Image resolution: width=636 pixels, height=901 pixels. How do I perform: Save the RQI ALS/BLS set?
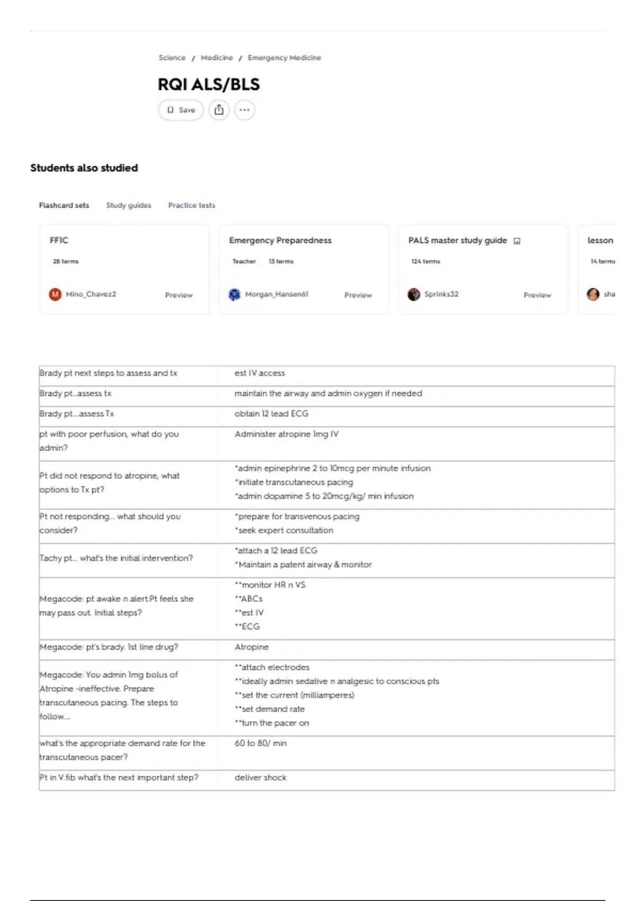click(181, 110)
